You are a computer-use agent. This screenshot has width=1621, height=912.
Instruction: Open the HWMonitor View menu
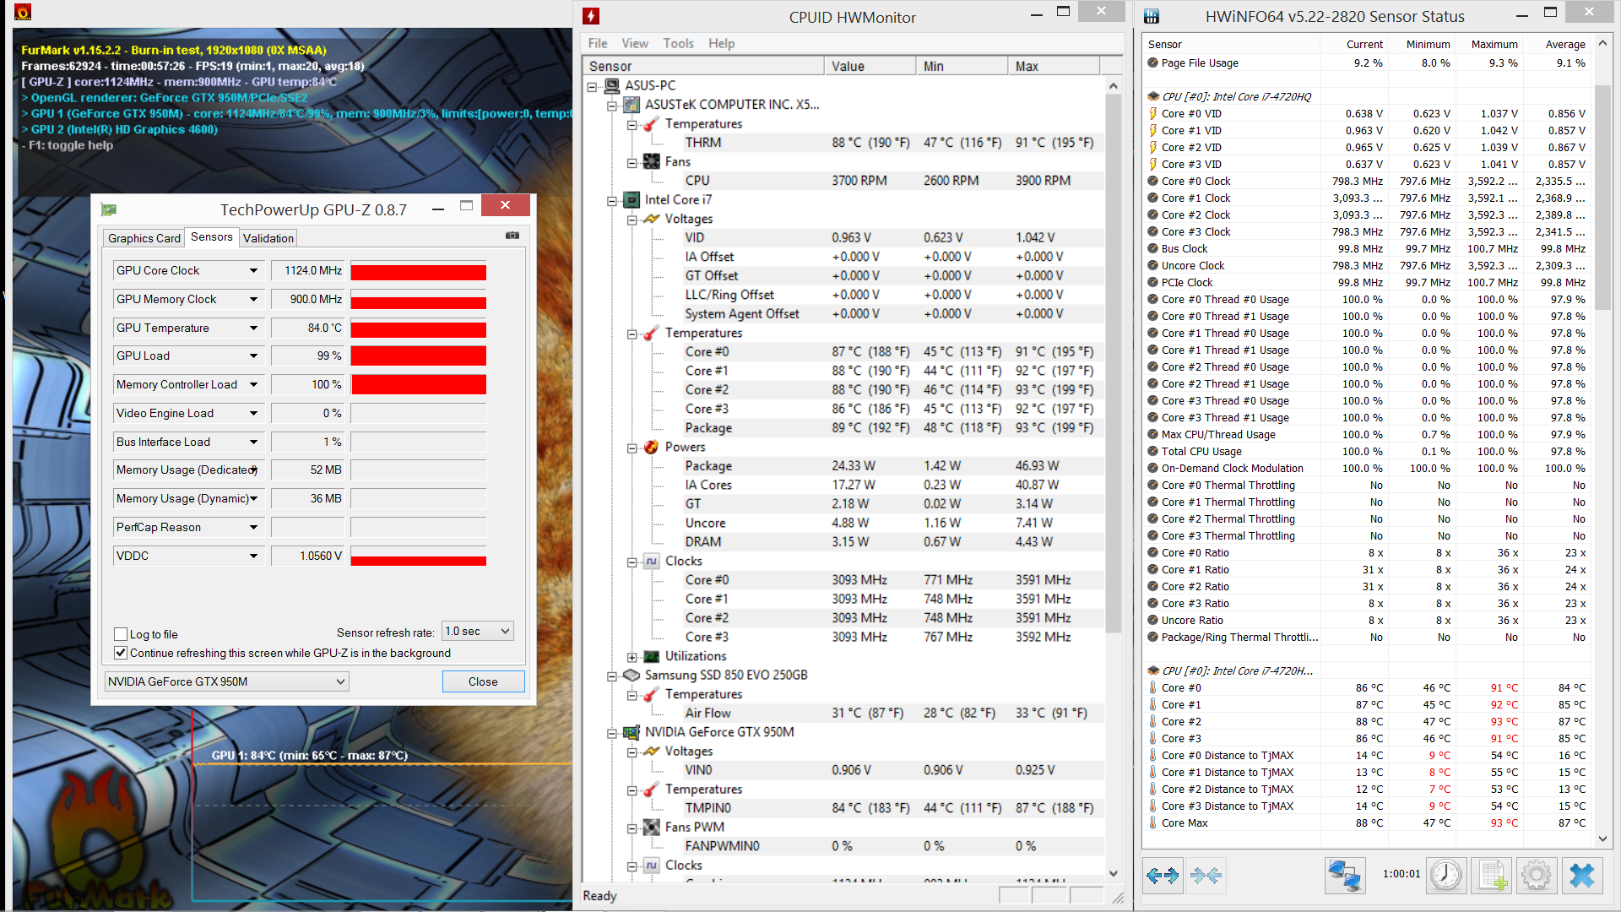[x=635, y=43]
